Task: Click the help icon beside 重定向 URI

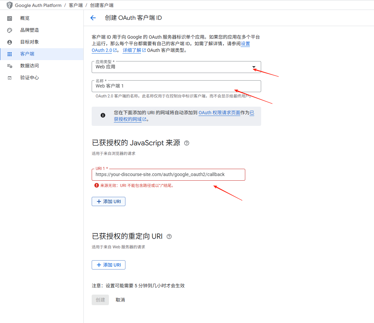Action: (x=169, y=236)
